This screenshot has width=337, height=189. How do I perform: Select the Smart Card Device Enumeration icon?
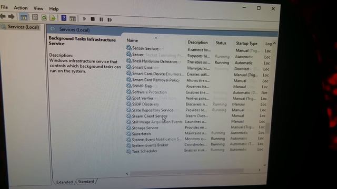[x=128, y=73]
